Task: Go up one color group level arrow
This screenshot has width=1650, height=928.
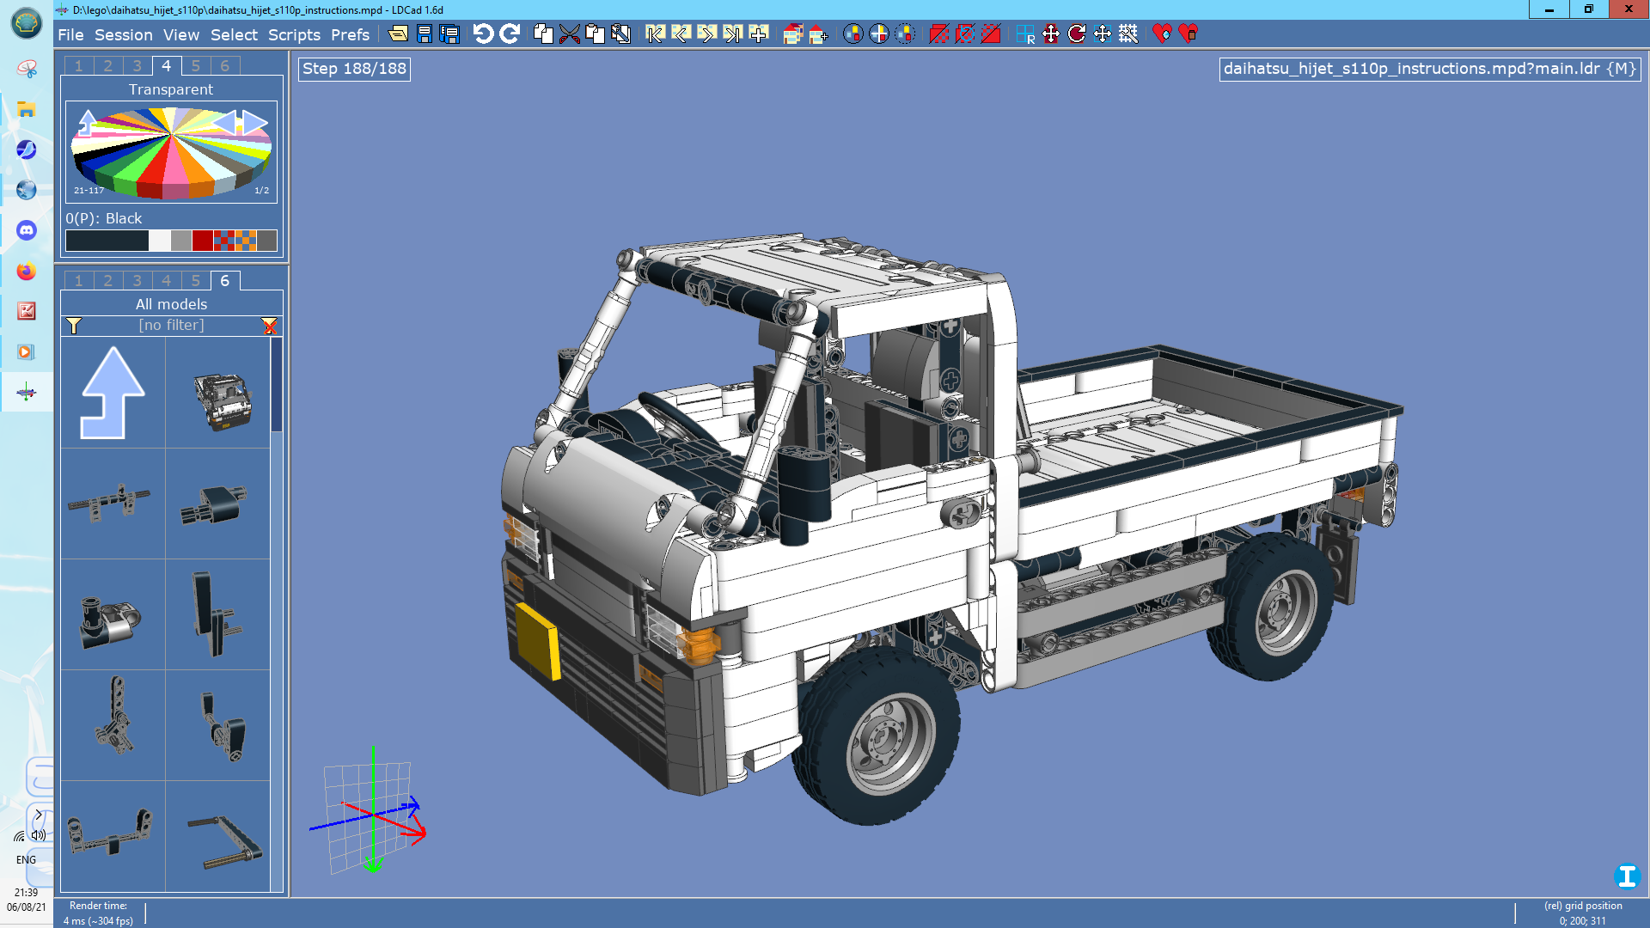Action: pyautogui.click(x=87, y=122)
